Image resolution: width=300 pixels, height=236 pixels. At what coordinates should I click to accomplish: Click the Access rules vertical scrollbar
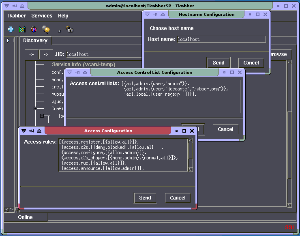191,154
